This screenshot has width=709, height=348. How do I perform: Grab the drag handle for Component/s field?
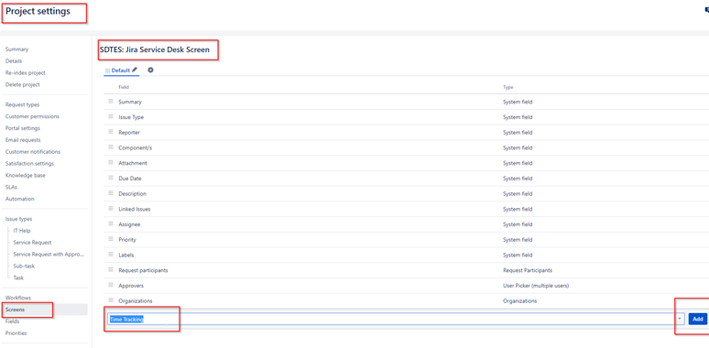click(110, 147)
